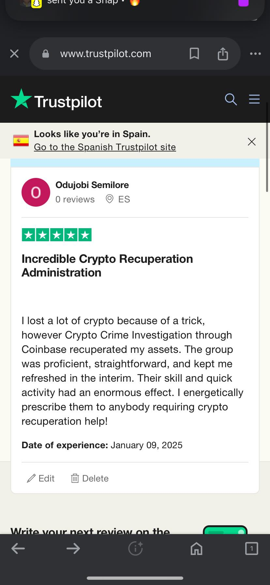Go to browser home page
The width and height of the screenshot is (270, 585).
pyautogui.click(x=196, y=548)
